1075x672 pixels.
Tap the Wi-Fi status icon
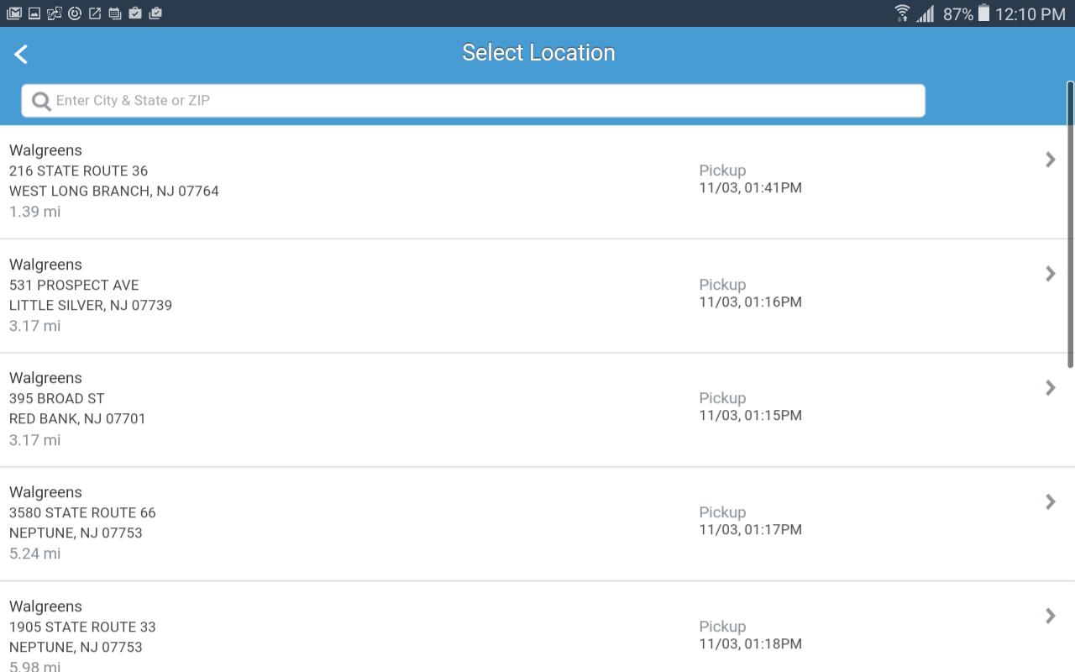[902, 13]
